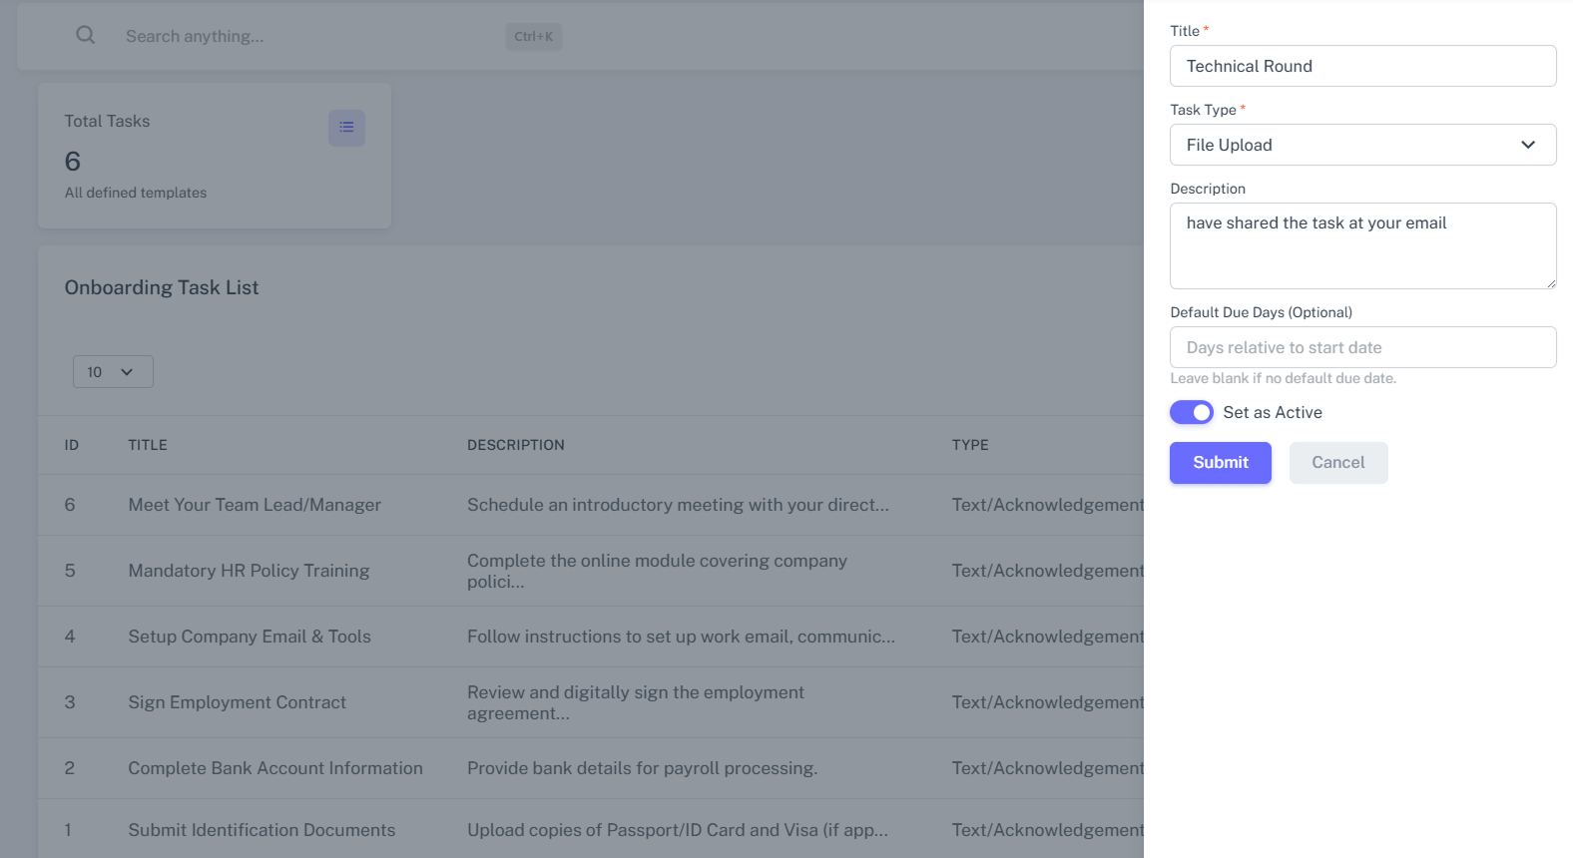The width and height of the screenshot is (1573, 858).
Task: Click the list icon in Total Tasks card
Action: click(346, 128)
